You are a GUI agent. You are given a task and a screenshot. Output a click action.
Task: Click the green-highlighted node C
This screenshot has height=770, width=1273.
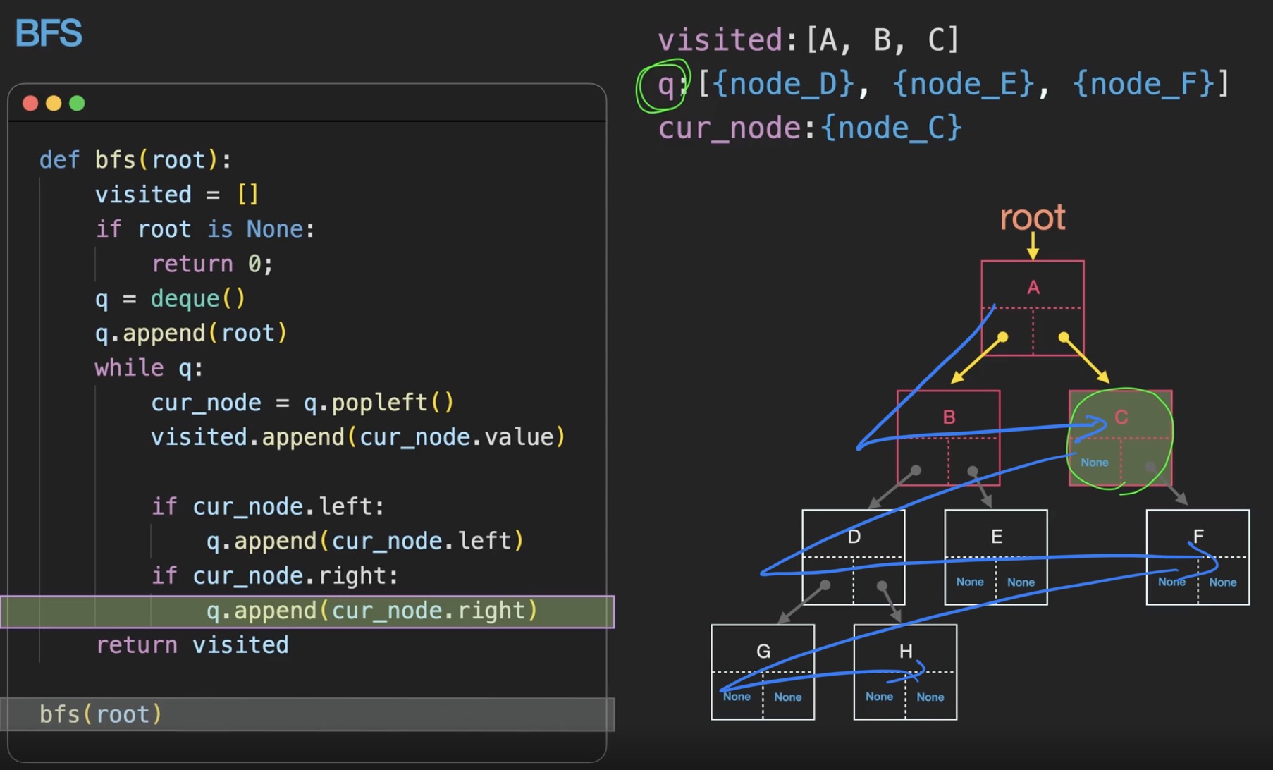[1121, 417]
